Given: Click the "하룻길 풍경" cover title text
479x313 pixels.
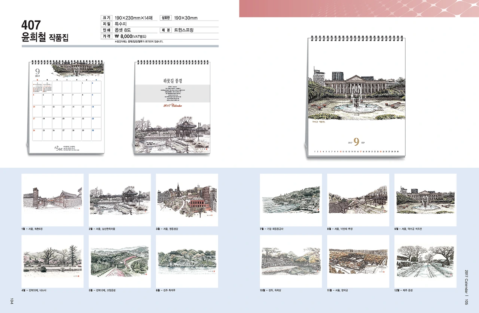Looking at the screenshot, I should point(173,80).
